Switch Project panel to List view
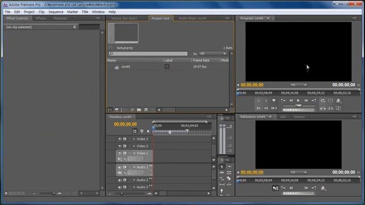365x205 pixels. coord(109,110)
